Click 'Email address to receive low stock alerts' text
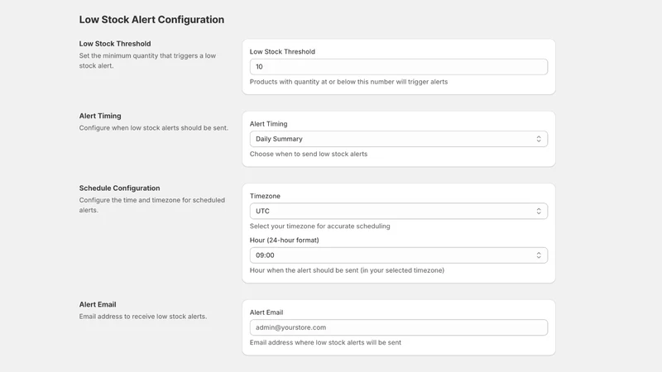The width and height of the screenshot is (662, 372). pyautogui.click(x=142, y=317)
